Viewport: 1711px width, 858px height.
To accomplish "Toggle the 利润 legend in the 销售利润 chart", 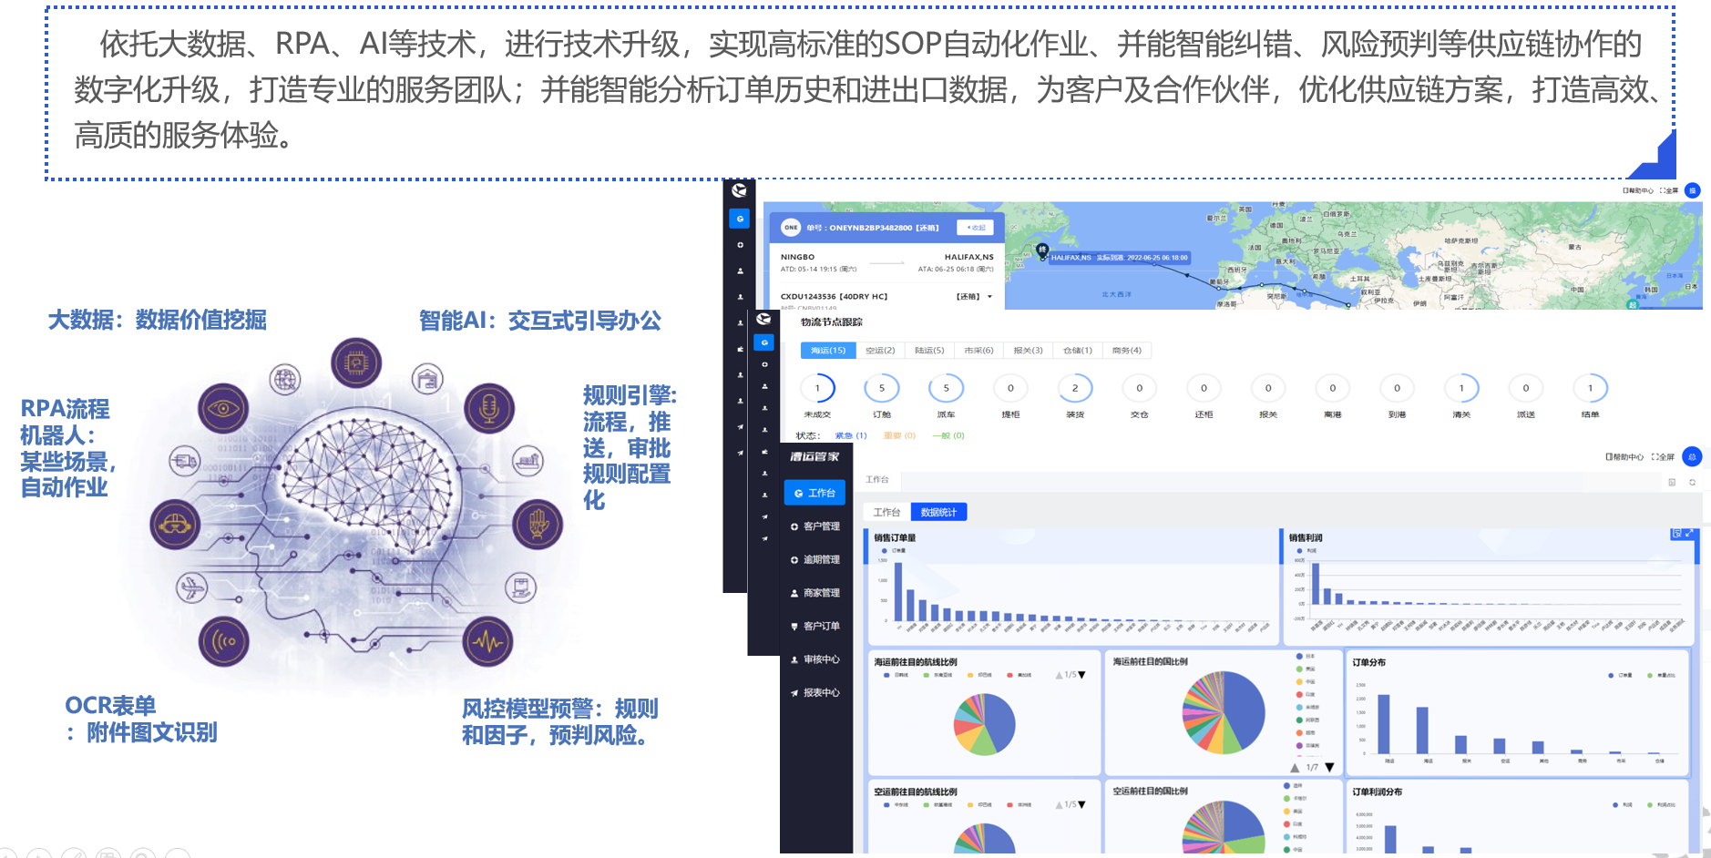I will coord(1306,551).
